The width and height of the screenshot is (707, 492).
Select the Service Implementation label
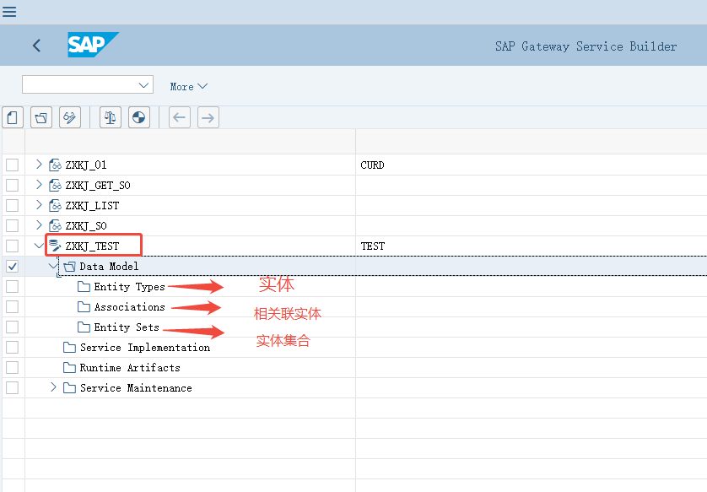(x=145, y=347)
